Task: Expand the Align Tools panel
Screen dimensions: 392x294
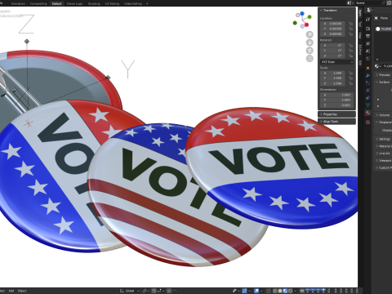Action: click(337, 122)
